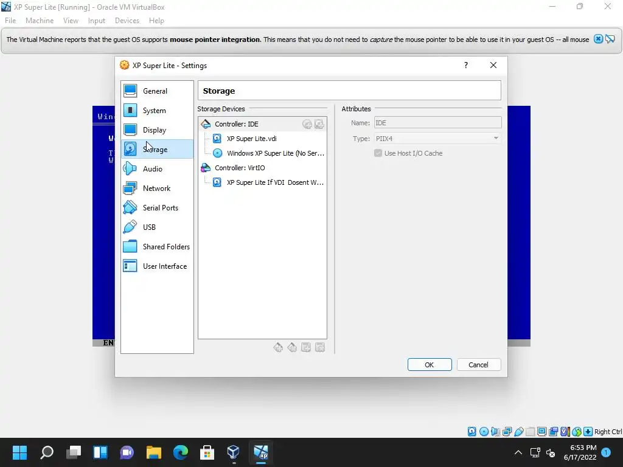Click Cancel in Settings dialog
This screenshot has height=467, width=623.
pos(479,365)
